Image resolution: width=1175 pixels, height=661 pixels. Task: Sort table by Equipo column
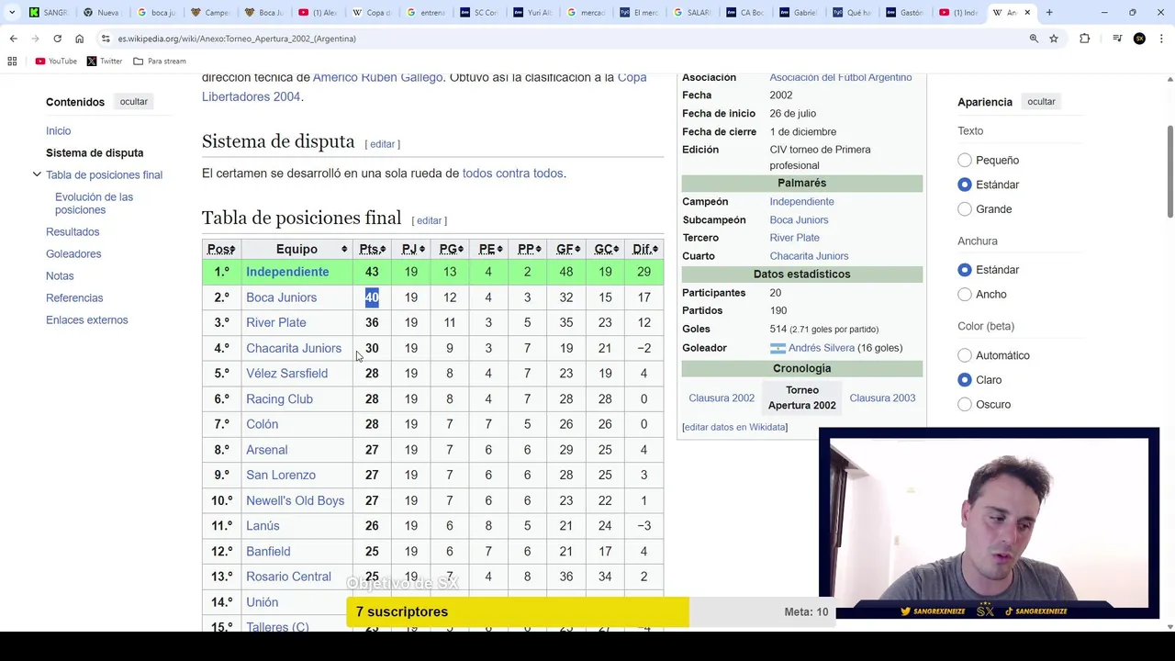[x=297, y=249]
